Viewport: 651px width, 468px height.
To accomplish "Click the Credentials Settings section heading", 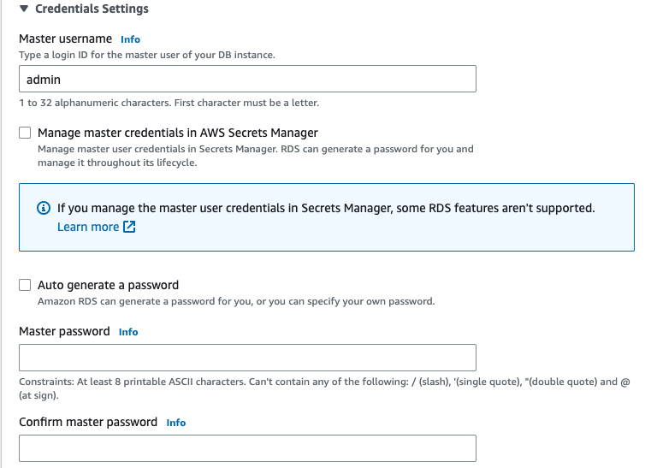I will tap(92, 9).
